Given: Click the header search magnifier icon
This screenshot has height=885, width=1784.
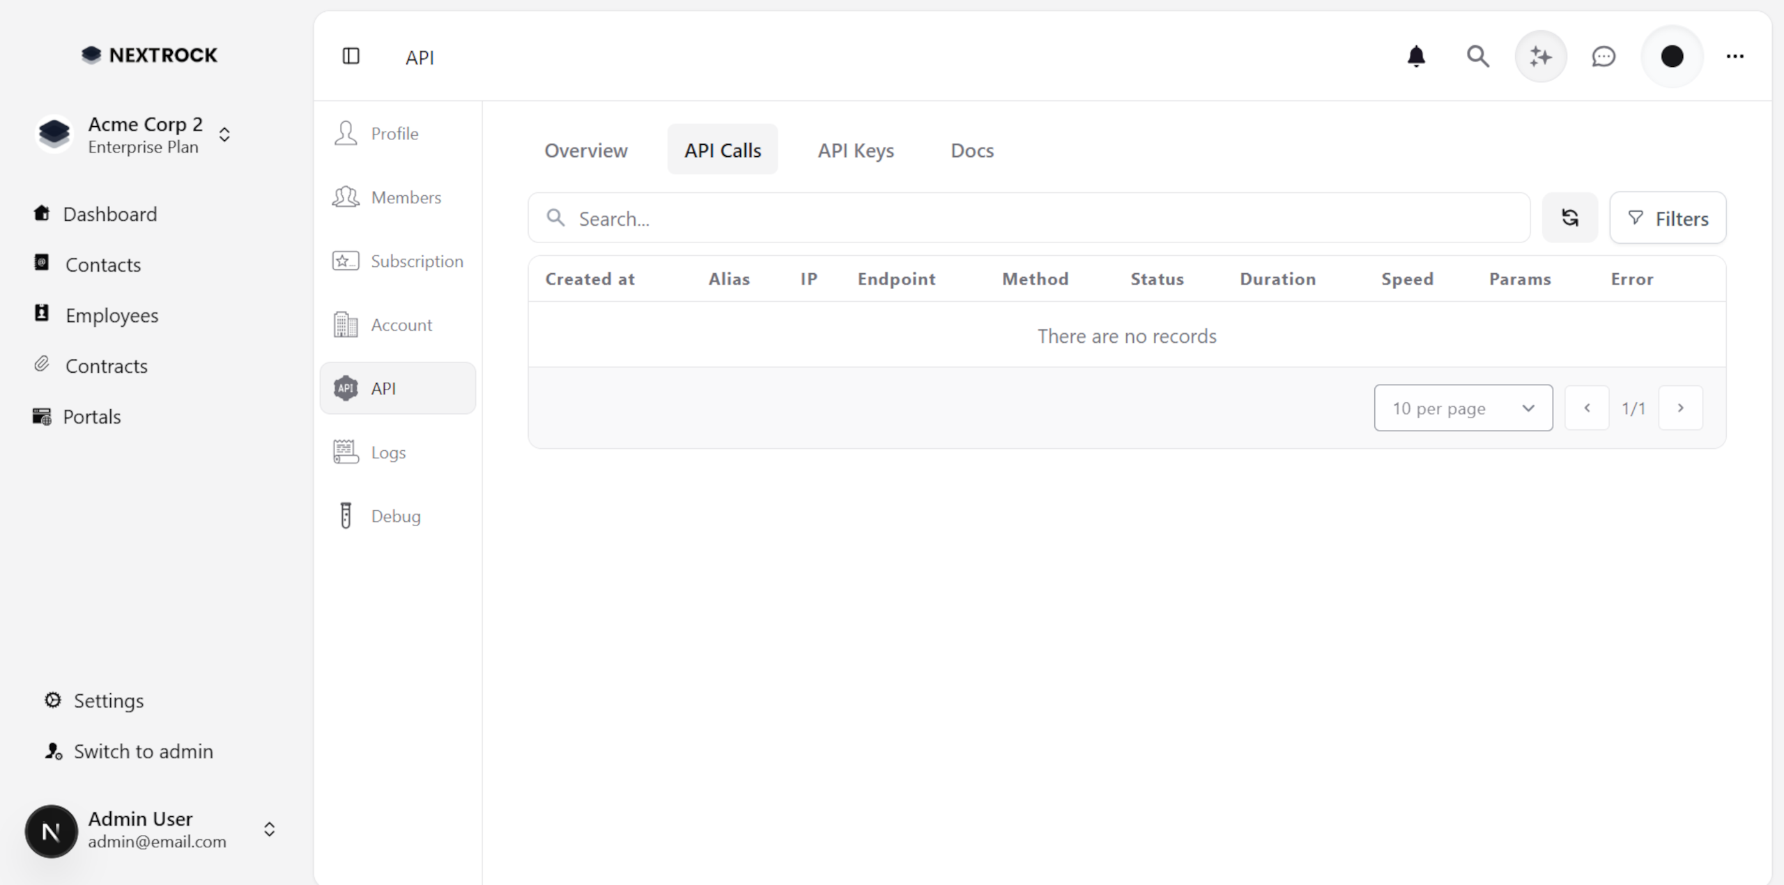Looking at the screenshot, I should click(x=1477, y=56).
